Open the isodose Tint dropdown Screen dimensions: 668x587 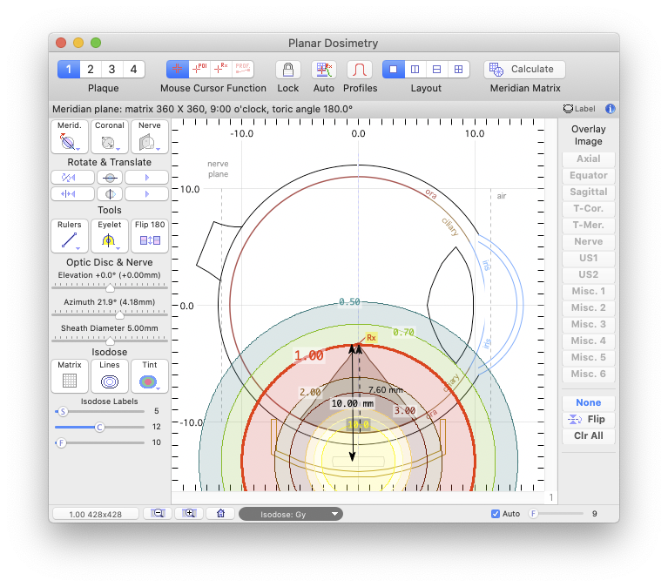click(150, 375)
